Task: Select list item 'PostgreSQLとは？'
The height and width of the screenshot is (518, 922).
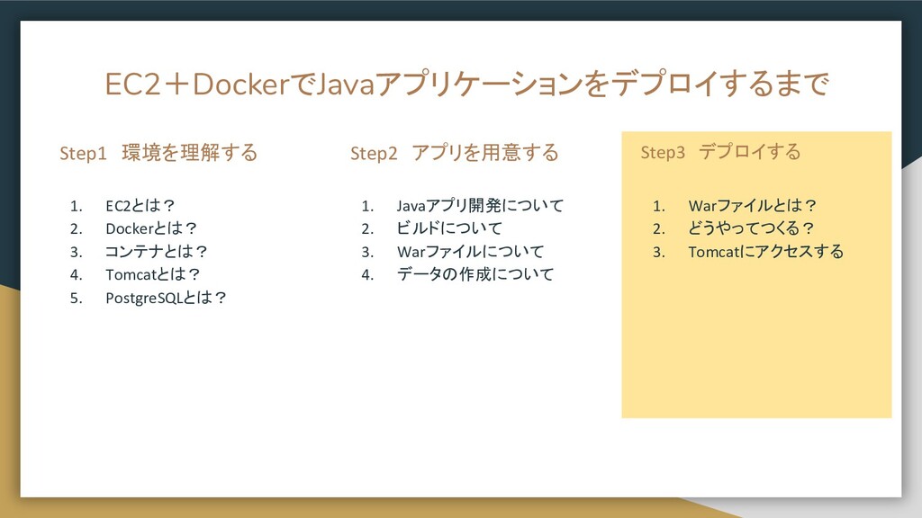Action: [166, 298]
